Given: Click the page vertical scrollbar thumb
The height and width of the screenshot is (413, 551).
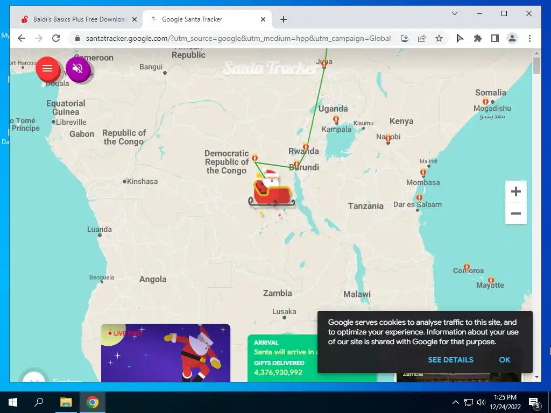Looking at the screenshot, I should pyautogui.click(x=536, y=66).
